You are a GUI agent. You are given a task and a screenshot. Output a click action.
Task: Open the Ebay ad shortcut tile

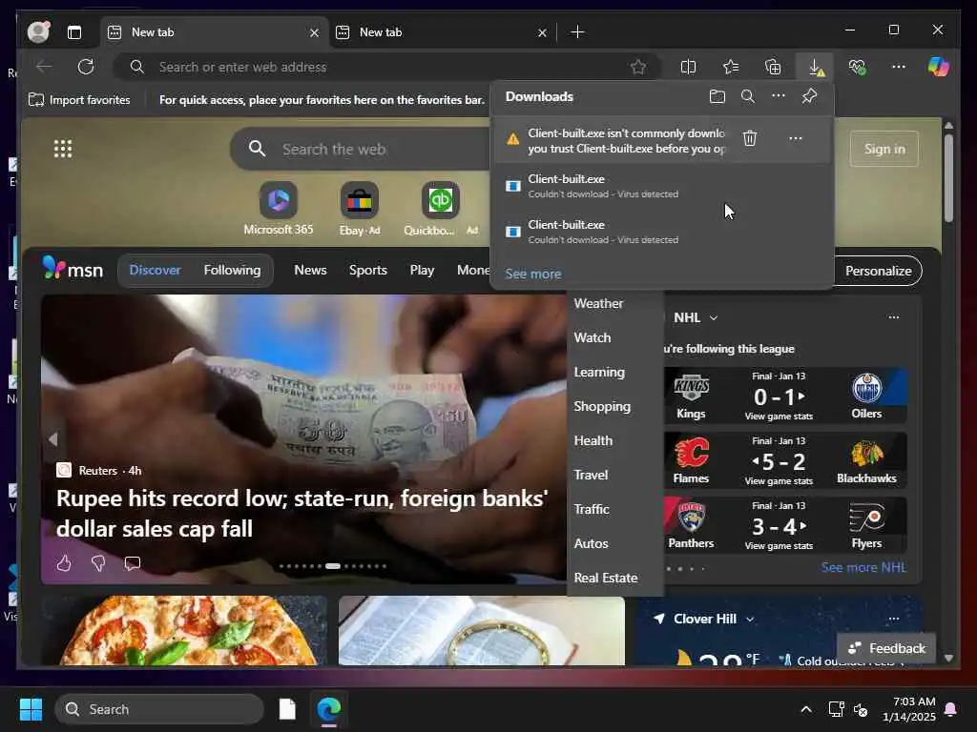(360, 209)
